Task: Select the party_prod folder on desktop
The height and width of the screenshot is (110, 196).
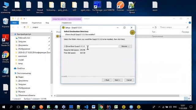Action: pos(63,6)
